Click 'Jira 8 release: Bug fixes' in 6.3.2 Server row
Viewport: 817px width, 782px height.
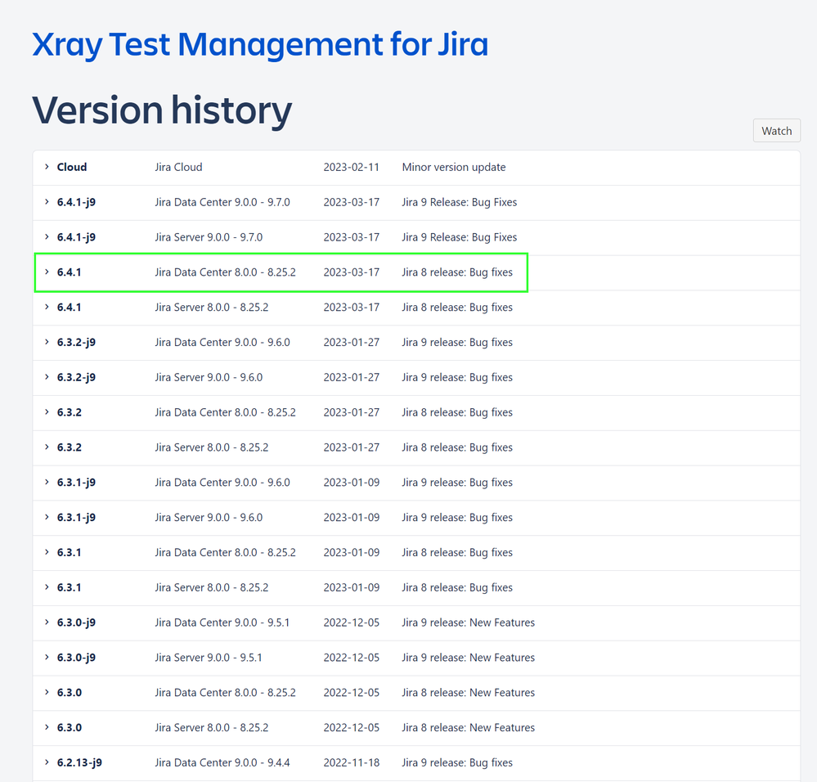pos(457,447)
